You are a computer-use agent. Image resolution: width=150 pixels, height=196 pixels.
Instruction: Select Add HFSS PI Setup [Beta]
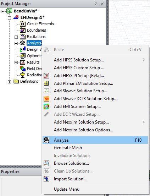(95, 76)
